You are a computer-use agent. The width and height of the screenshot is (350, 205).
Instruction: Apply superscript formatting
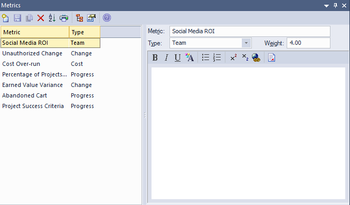tap(233, 57)
